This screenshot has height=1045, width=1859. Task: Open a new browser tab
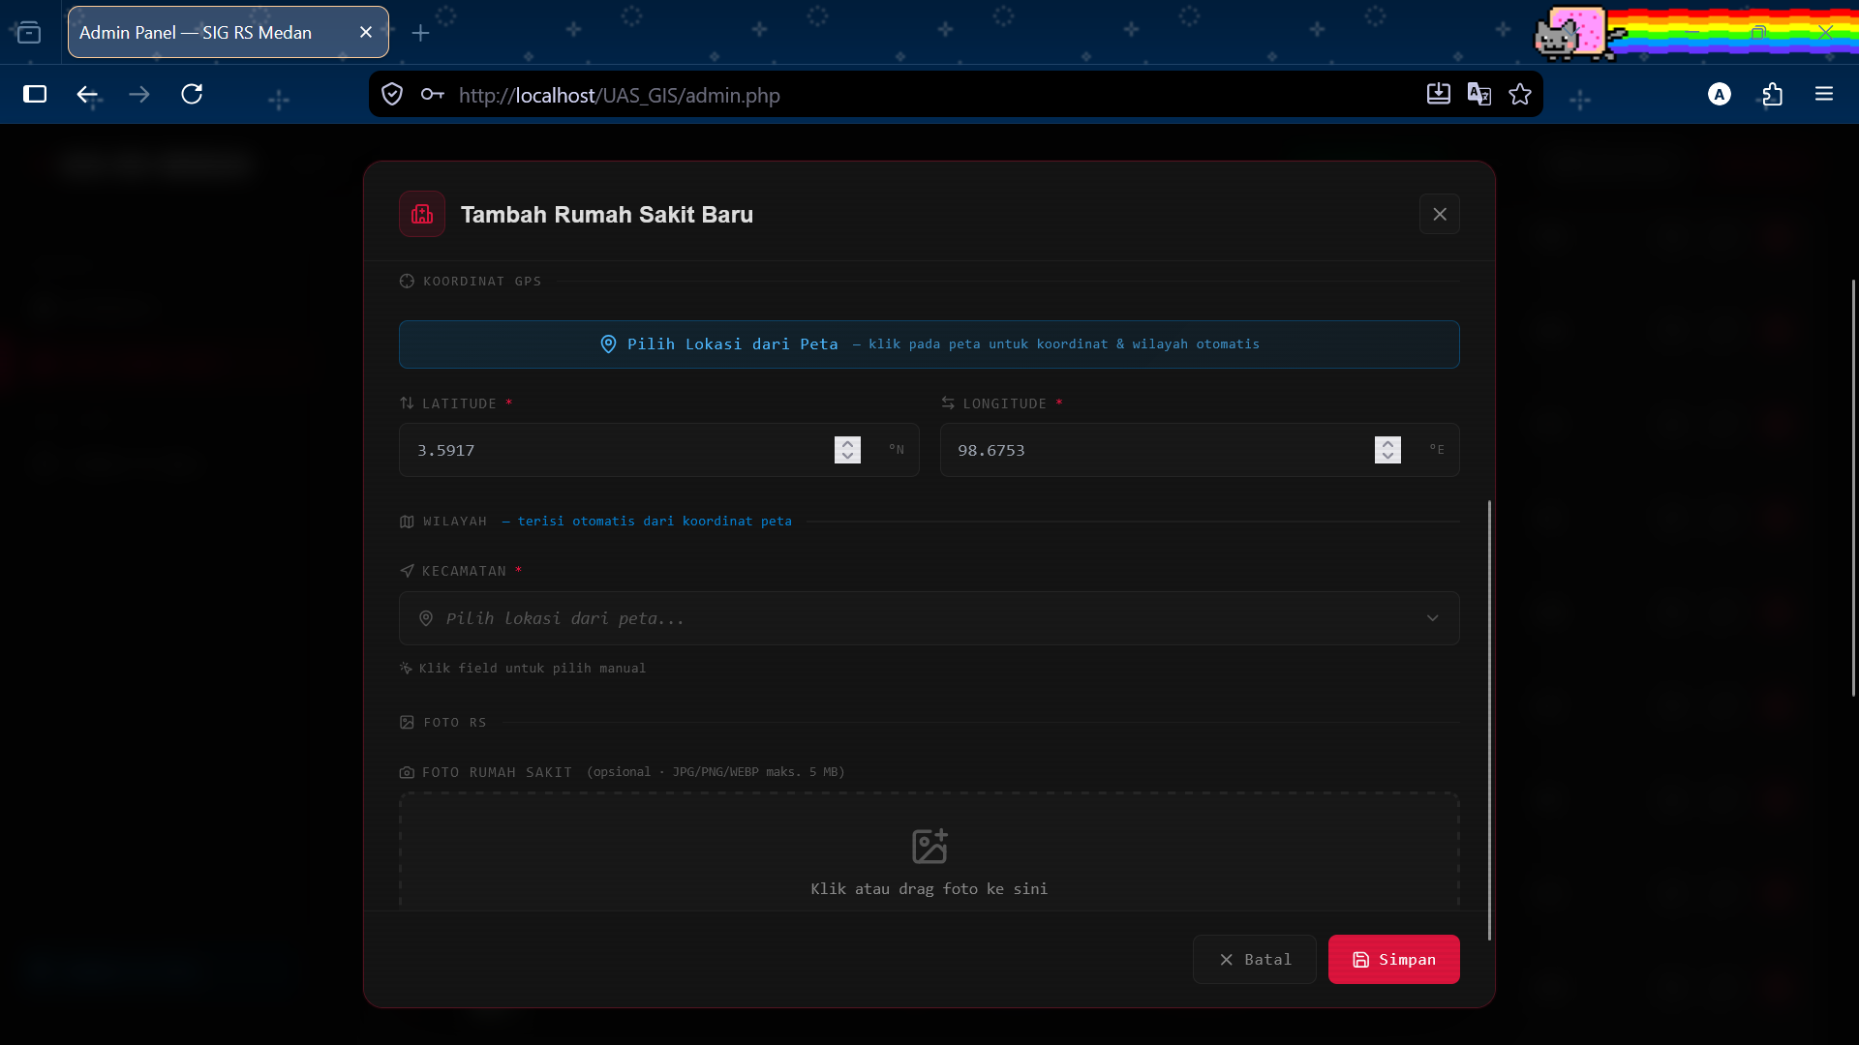pyautogui.click(x=420, y=33)
